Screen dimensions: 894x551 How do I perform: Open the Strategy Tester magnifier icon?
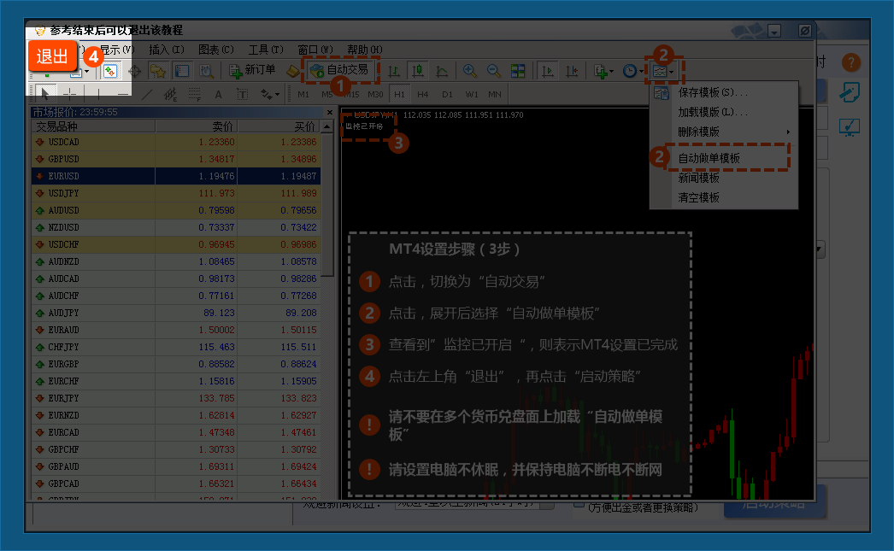pyautogui.click(x=206, y=71)
